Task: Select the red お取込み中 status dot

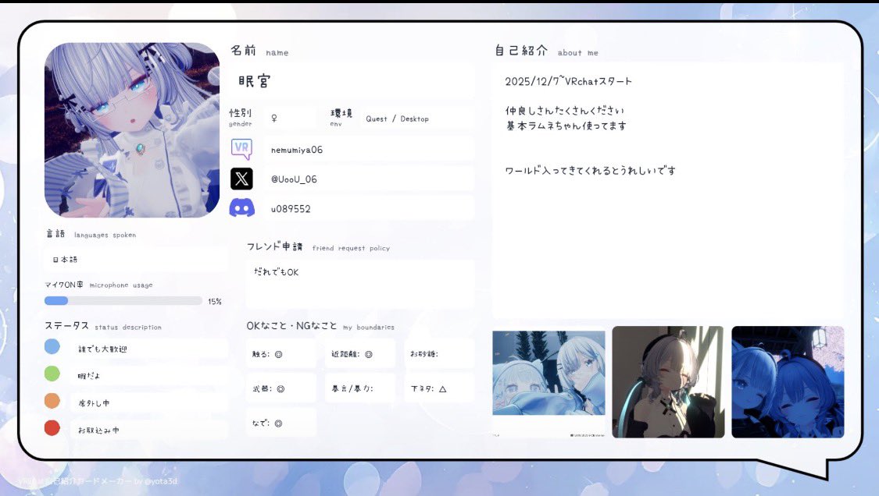Action: 52,427
